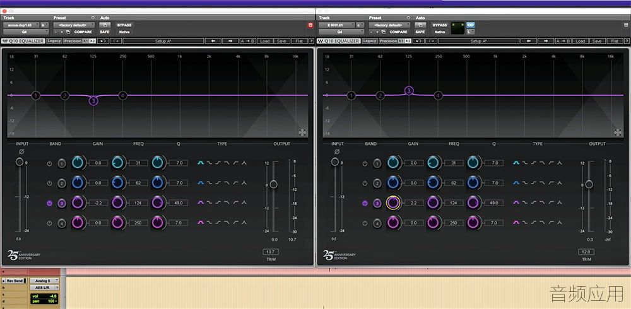Click output fader handle in right EQ
631x309 pixels.
pyautogui.click(x=589, y=184)
